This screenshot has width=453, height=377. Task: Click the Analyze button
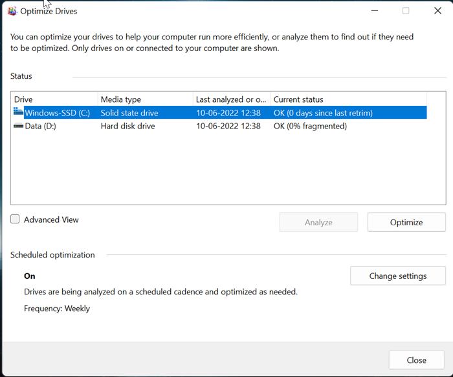318,222
